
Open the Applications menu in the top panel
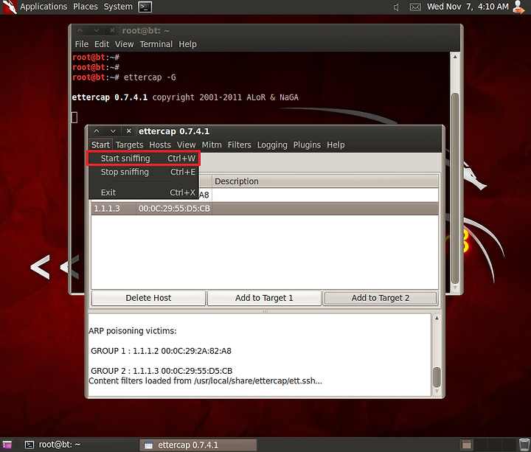tap(44, 7)
